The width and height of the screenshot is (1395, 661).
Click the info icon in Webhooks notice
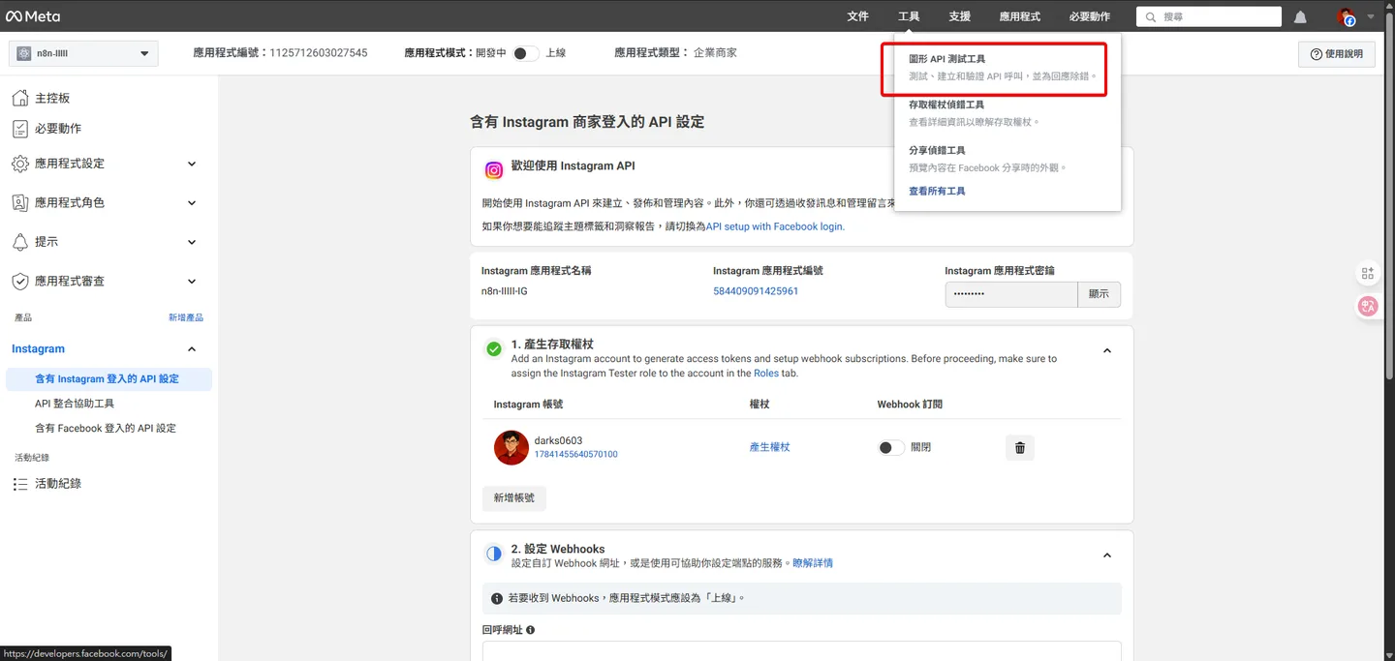pos(497,598)
